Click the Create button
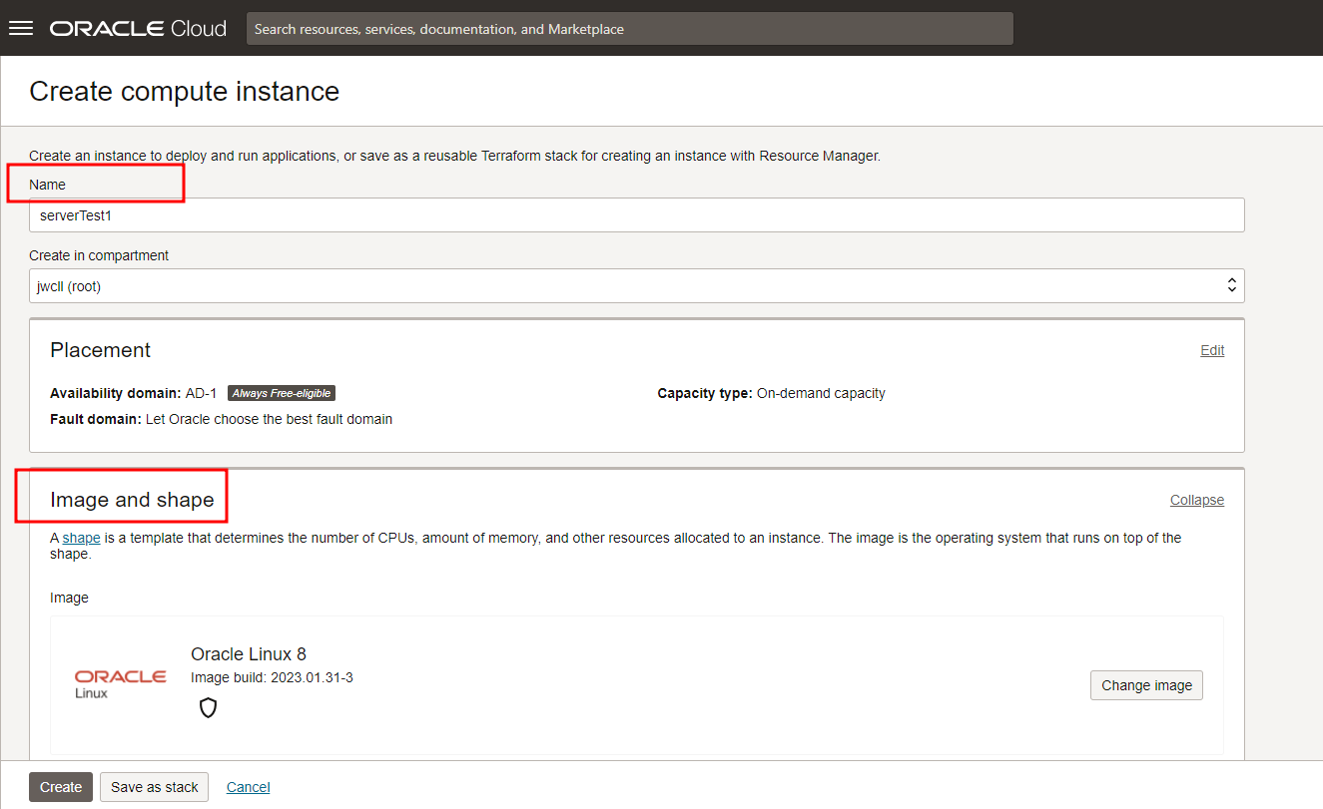 point(61,787)
